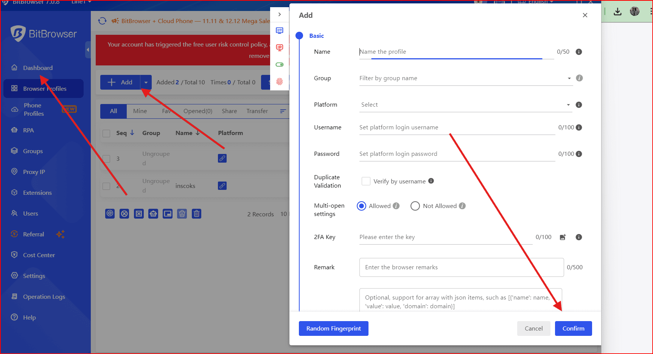Open dropdown arrow beside Add button

click(x=146, y=82)
